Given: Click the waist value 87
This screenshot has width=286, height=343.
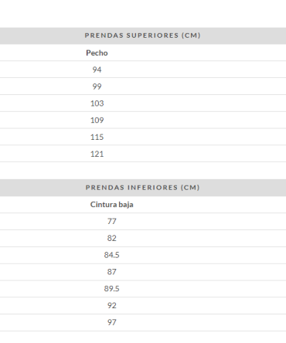Looking at the screenshot, I should [x=111, y=272].
